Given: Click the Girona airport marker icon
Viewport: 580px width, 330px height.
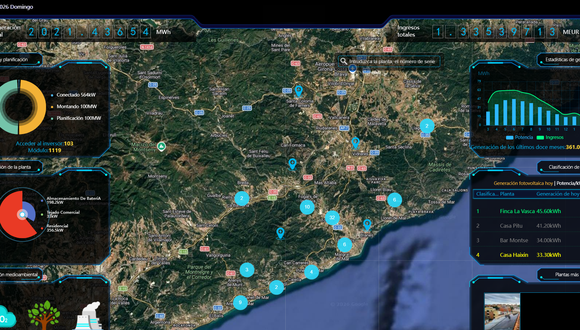Looking at the screenshot, I should 353,68.
